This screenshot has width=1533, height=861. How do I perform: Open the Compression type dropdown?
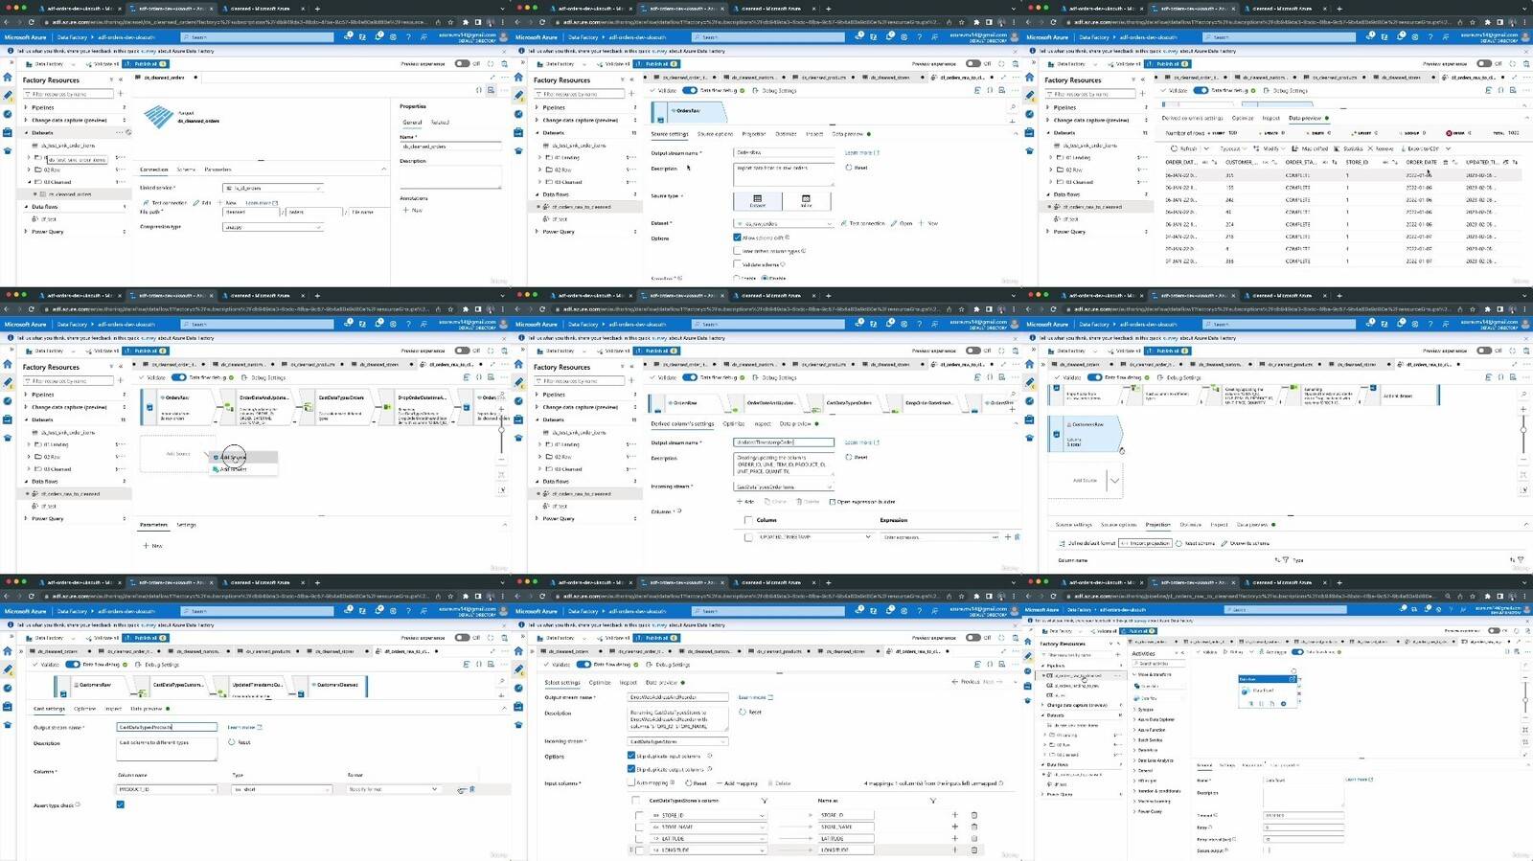click(x=273, y=227)
